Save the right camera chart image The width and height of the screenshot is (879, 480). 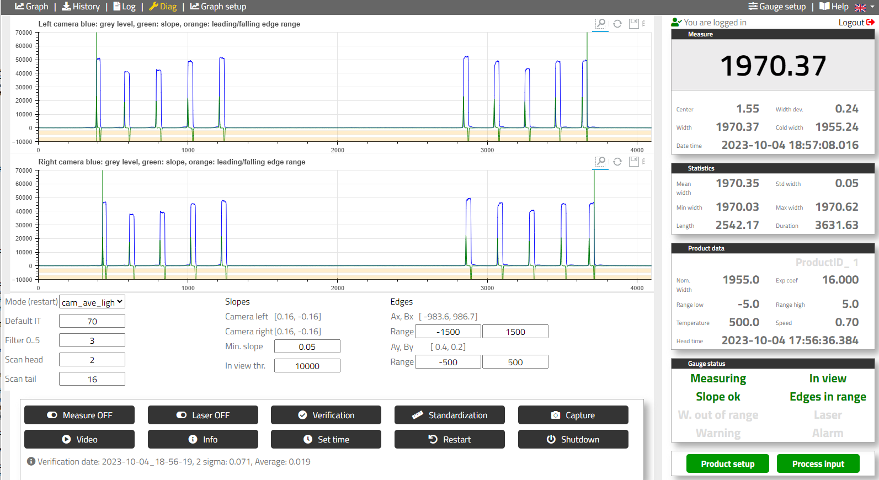pos(633,161)
